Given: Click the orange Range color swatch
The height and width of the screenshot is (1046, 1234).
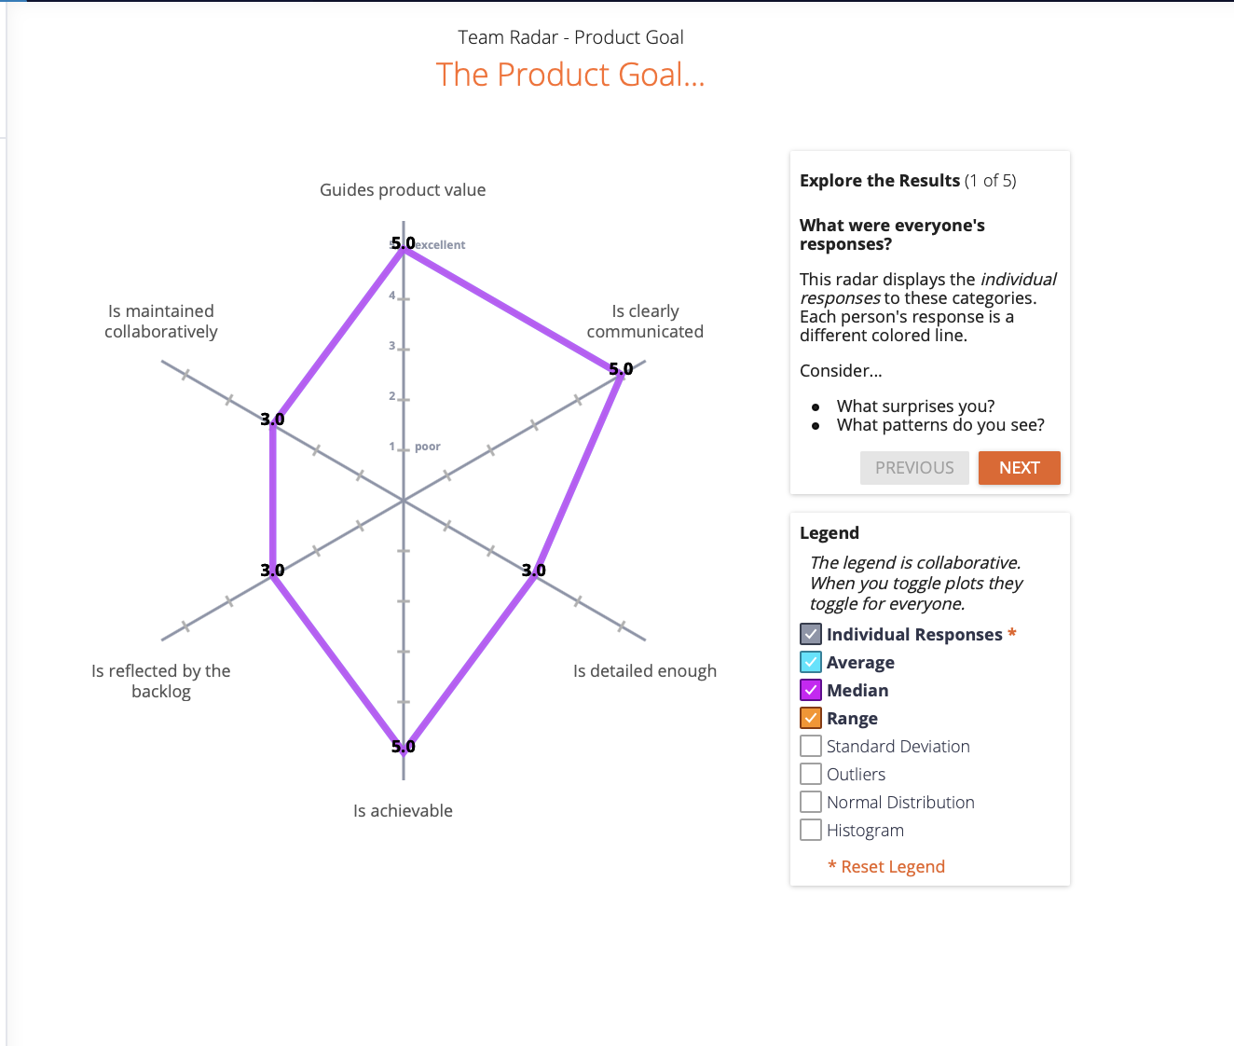Looking at the screenshot, I should (811, 718).
